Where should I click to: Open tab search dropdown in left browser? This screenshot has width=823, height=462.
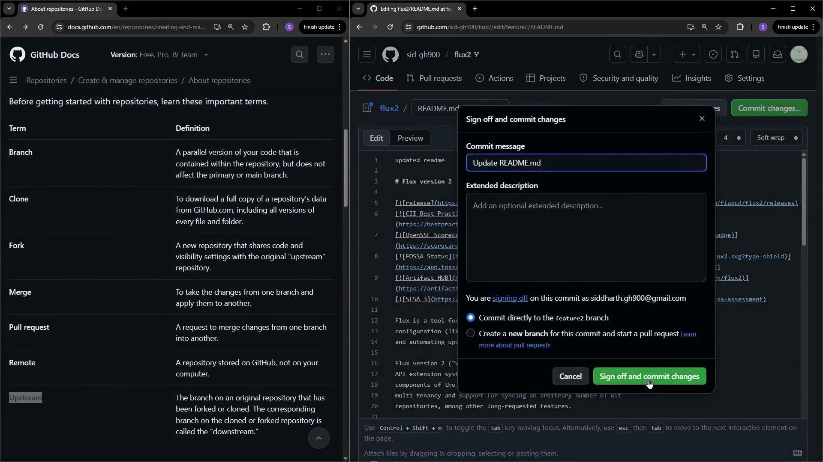pyautogui.click(x=9, y=9)
